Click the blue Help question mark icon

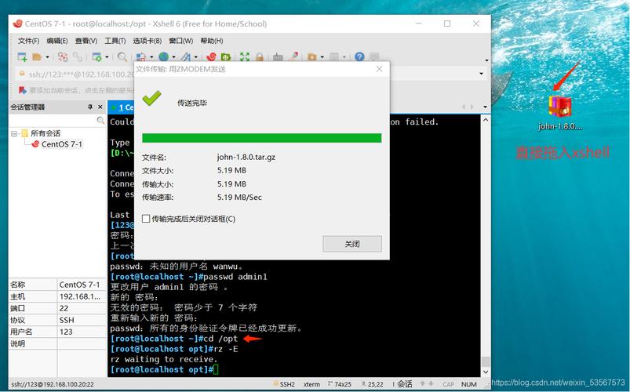[359, 57]
